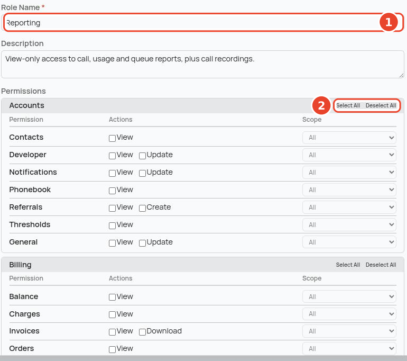
Task: Open the Charges scope dropdown
Action: (x=349, y=314)
